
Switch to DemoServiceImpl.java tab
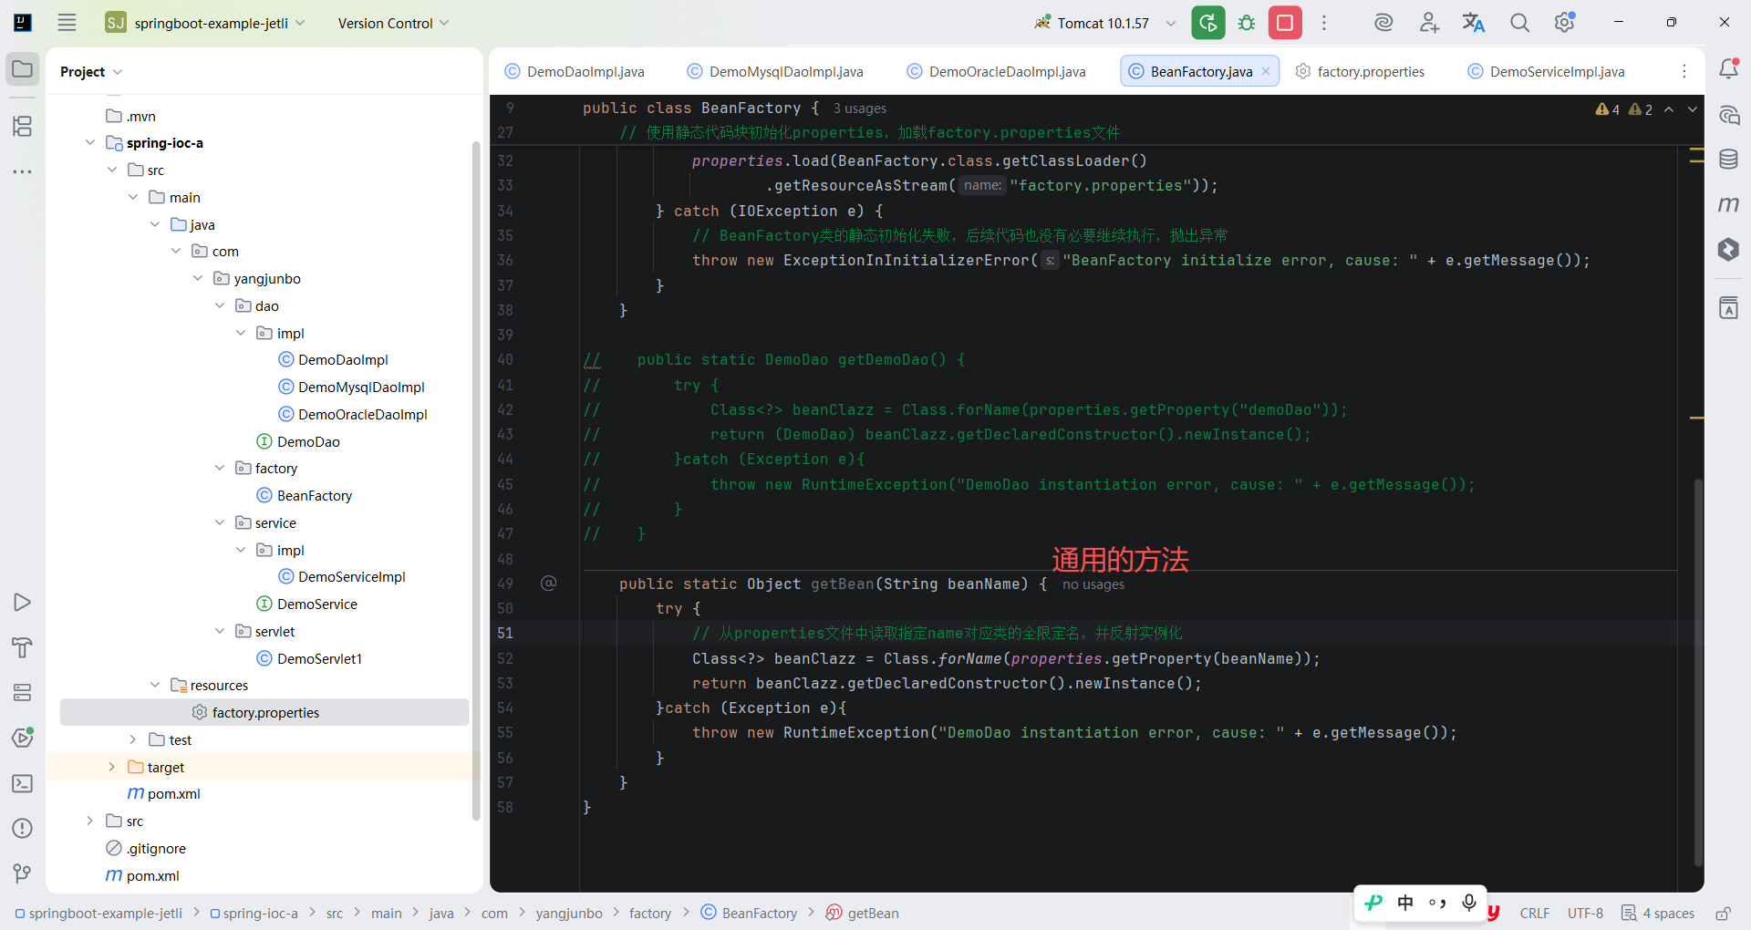[x=1547, y=72]
